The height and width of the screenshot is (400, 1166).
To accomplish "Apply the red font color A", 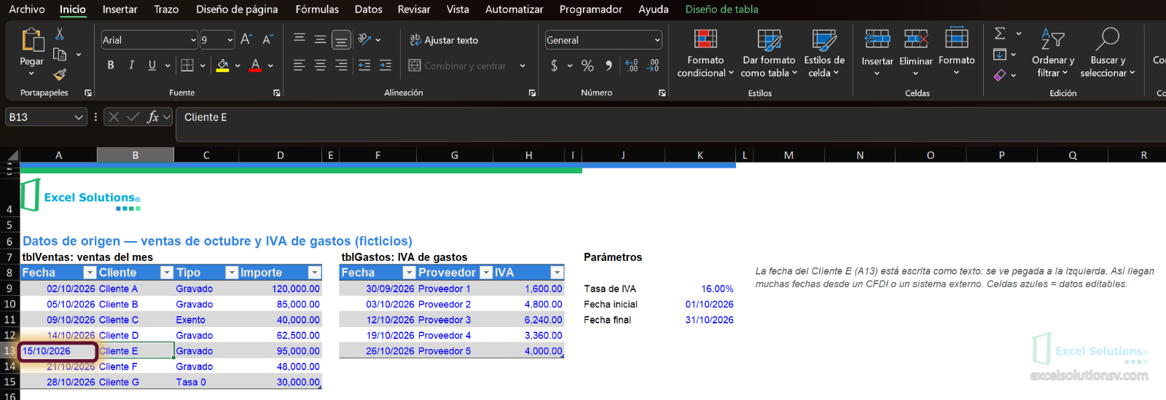I will pos(255,65).
